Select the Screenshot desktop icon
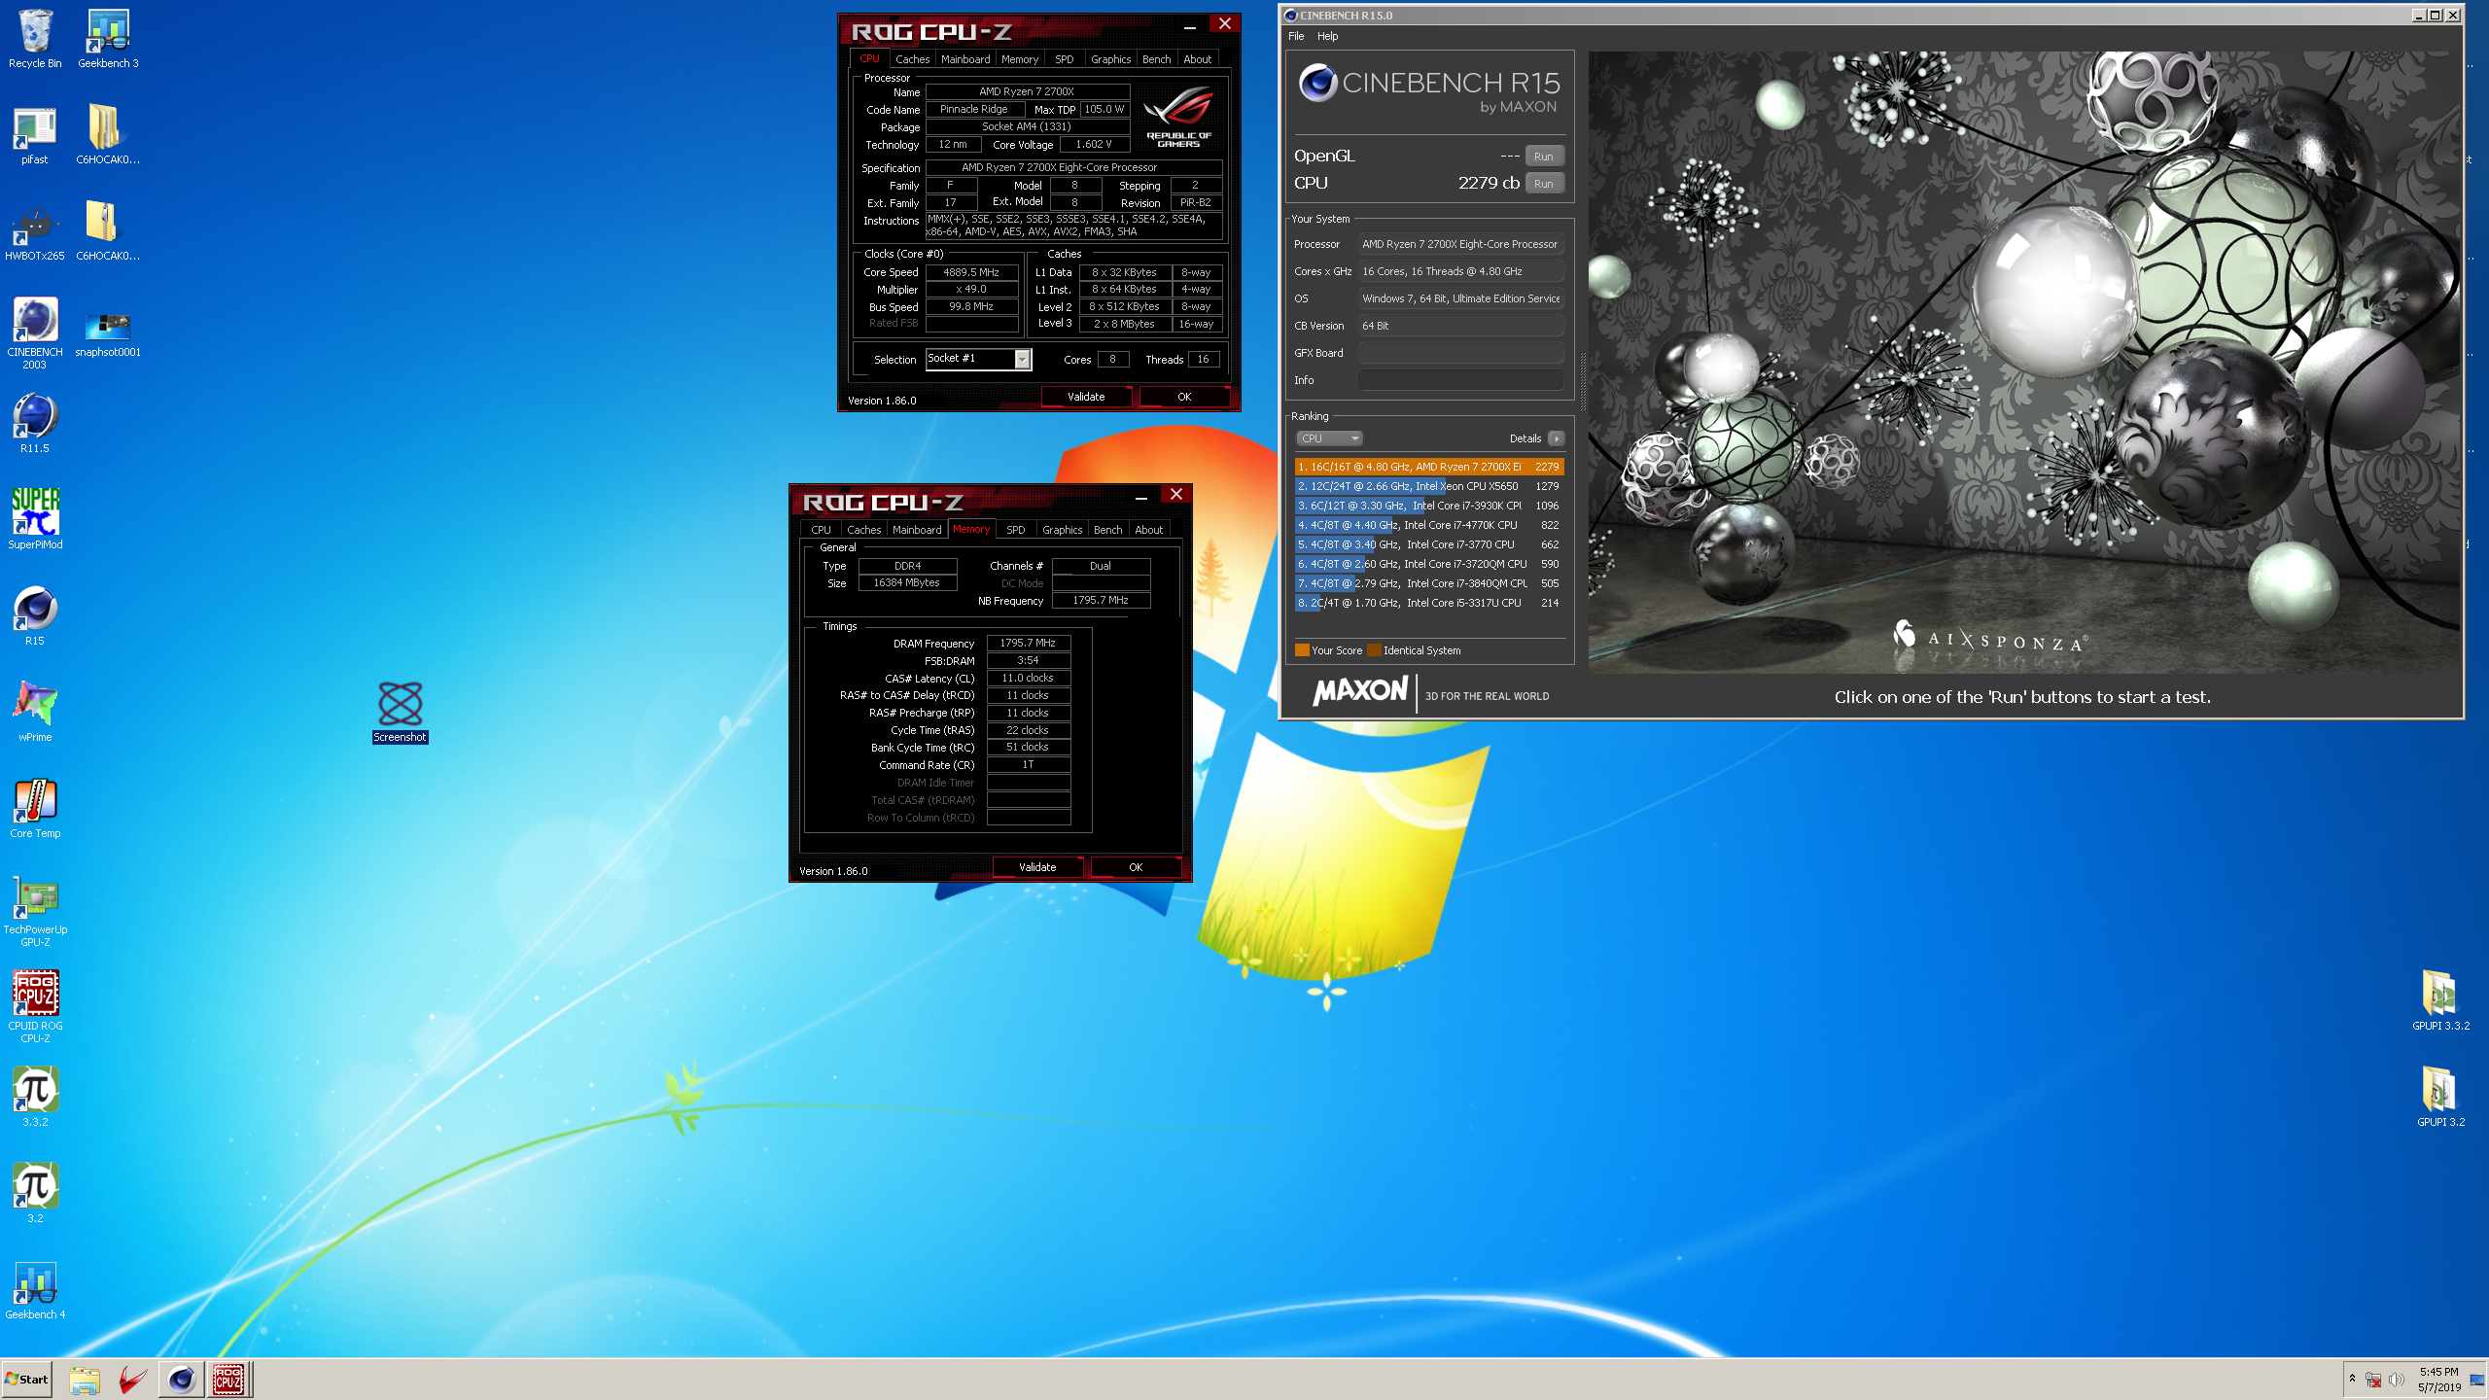The image size is (2489, 1400). click(x=400, y=713)
